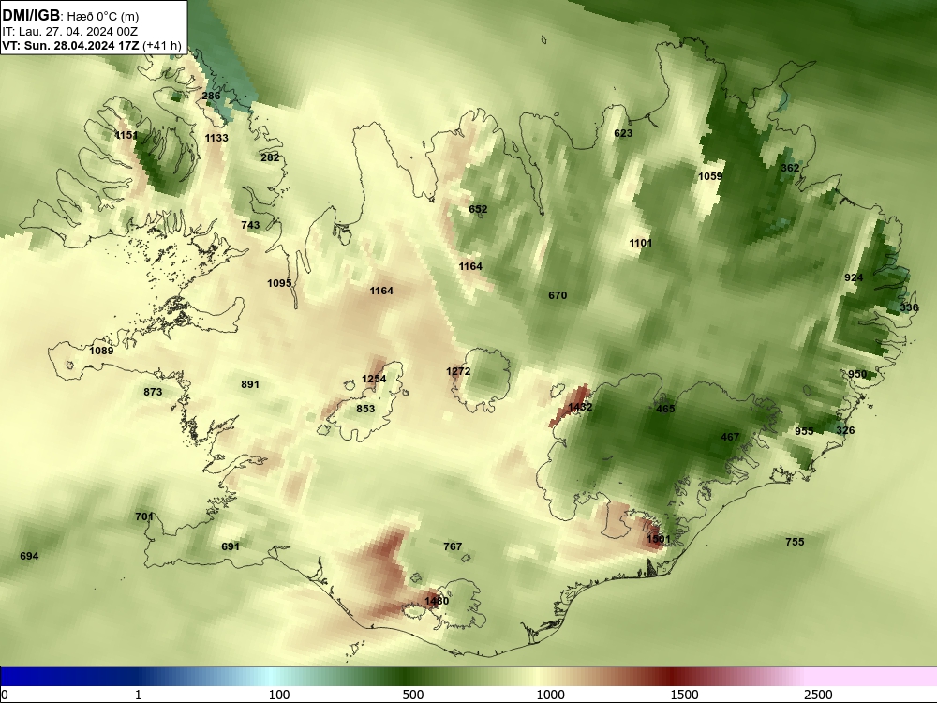Screen dimensions: 937x703
Task: Select the 1101 height value
Action: (641, 243)
